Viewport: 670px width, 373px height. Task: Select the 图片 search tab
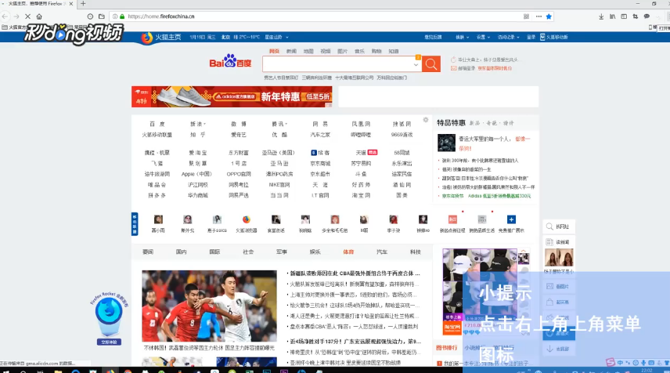click(343, 52)
